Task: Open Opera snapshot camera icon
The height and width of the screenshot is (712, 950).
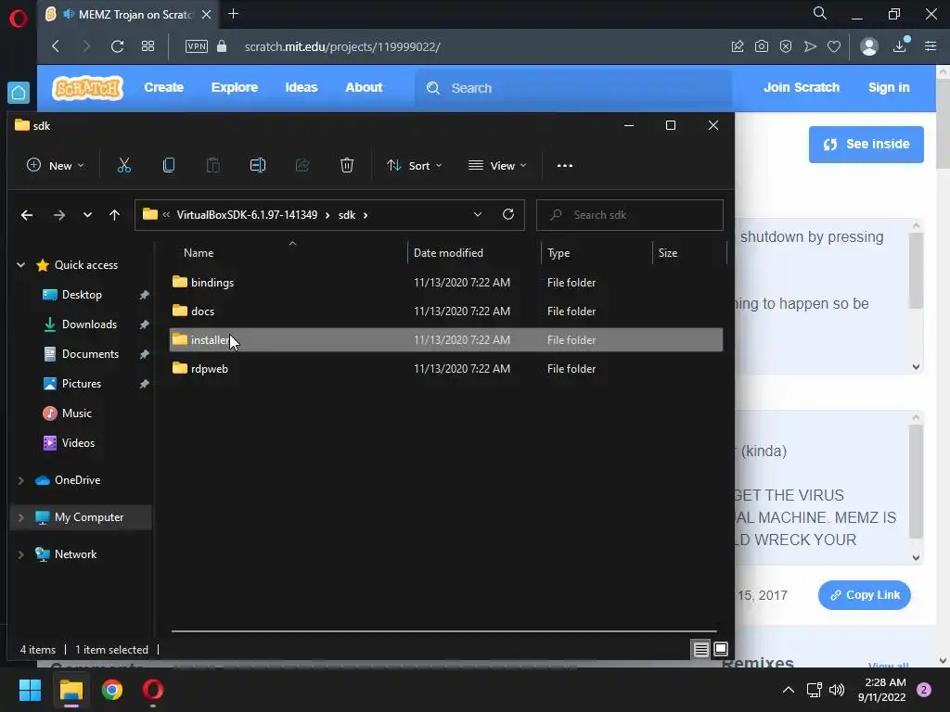Action: (762, 46)
